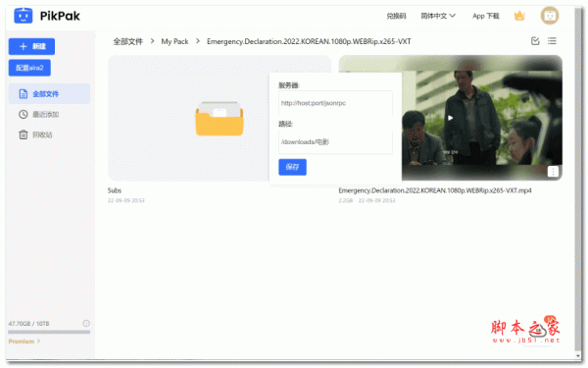Open the Subs folder icon
The width and height of the screenshot is (588, 368).
click(220, 119)
